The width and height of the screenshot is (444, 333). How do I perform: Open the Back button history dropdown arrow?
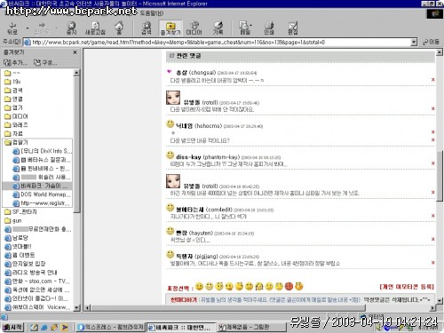(28, 28)
